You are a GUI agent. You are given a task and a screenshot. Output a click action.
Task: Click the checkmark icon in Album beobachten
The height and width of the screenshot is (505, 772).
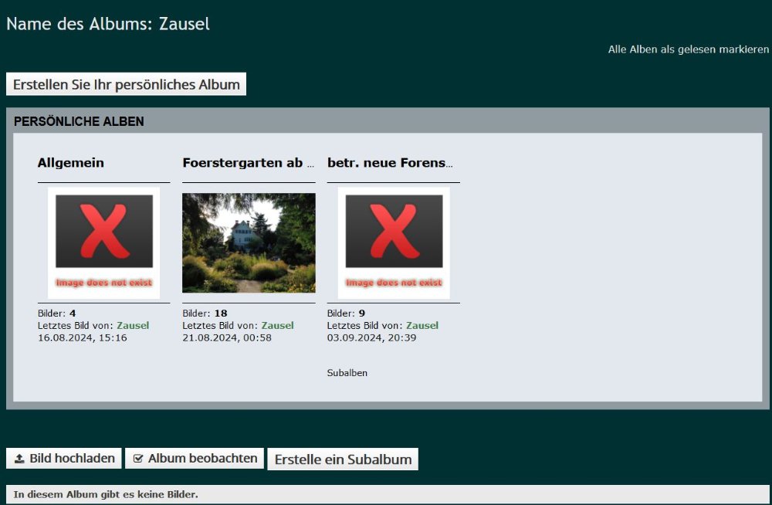click(x=138, y=459)
